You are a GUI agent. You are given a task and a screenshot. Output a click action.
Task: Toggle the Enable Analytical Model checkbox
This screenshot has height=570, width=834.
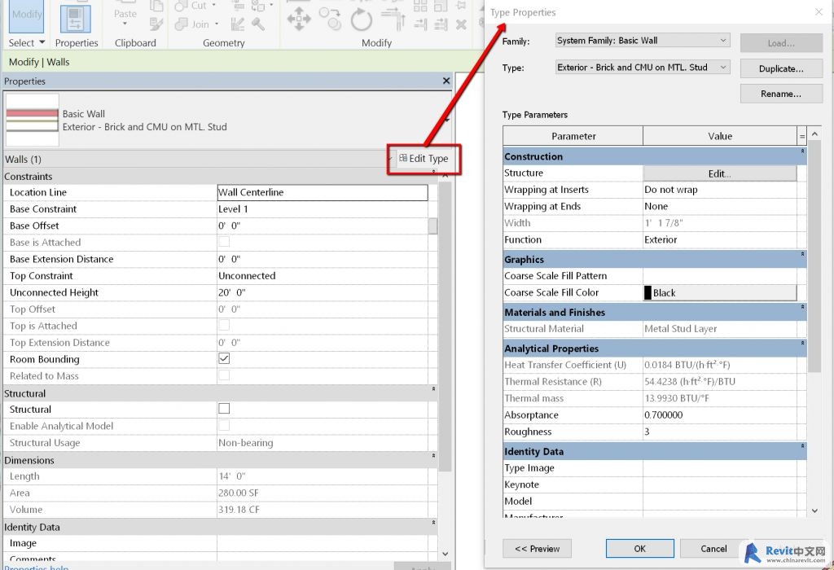224,425
